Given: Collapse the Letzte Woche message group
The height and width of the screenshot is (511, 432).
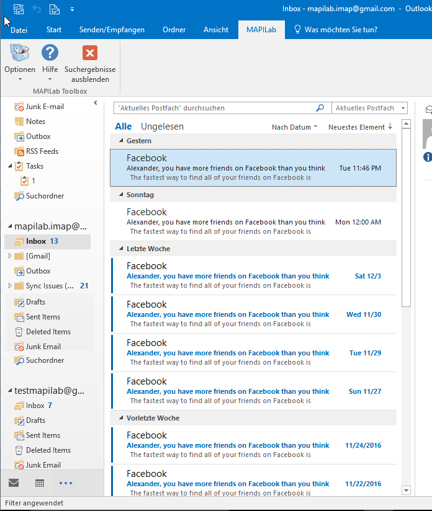Looking at the screenshot, I should (x=121, y=249).
